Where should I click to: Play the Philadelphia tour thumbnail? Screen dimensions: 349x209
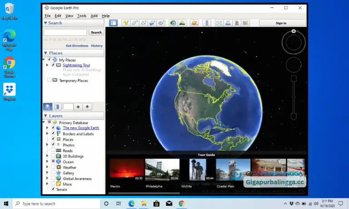tap(162, 170)
